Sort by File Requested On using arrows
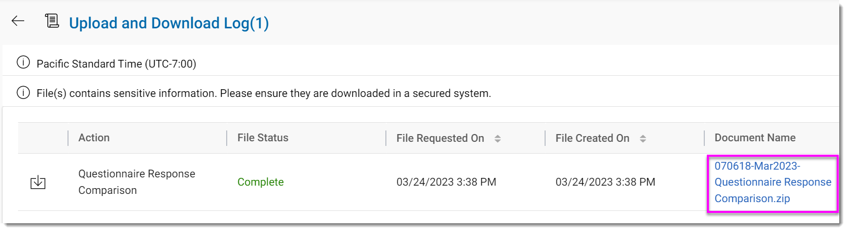This screenshot has width=847, height=231. tap(498, 138)
